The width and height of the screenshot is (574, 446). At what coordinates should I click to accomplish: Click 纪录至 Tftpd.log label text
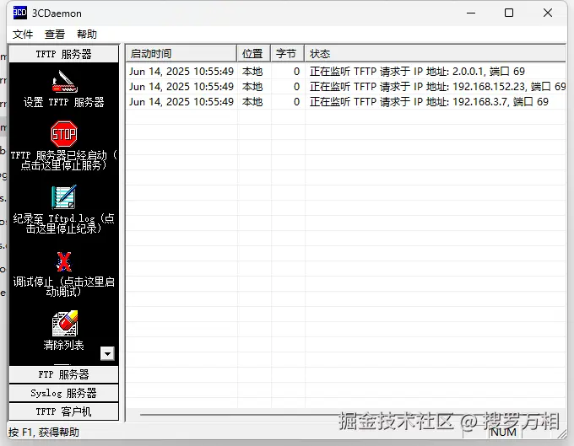pyautogui.click(x=63, y=223)
